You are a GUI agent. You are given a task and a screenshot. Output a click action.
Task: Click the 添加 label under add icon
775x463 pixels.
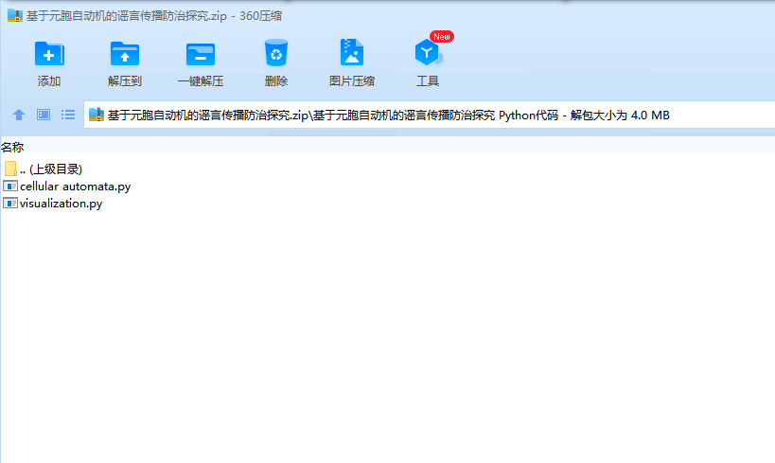(49, 81)
